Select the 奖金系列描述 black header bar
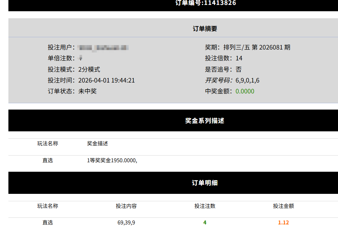This screenshot has height=236, width=338. pyautogui.click(x=205, y=121)
